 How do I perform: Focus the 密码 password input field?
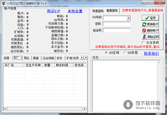tap(117, 24)
